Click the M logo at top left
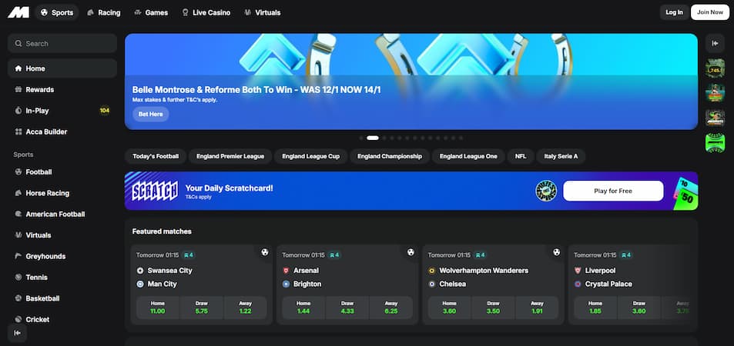 click(18, 12)
